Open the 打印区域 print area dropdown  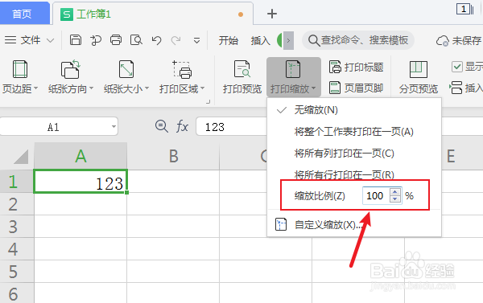pos(182,77)
